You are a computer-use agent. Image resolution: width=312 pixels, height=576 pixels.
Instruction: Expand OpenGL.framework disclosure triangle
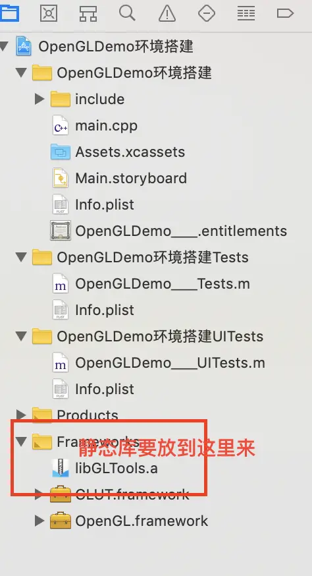[x=39, y=520]
